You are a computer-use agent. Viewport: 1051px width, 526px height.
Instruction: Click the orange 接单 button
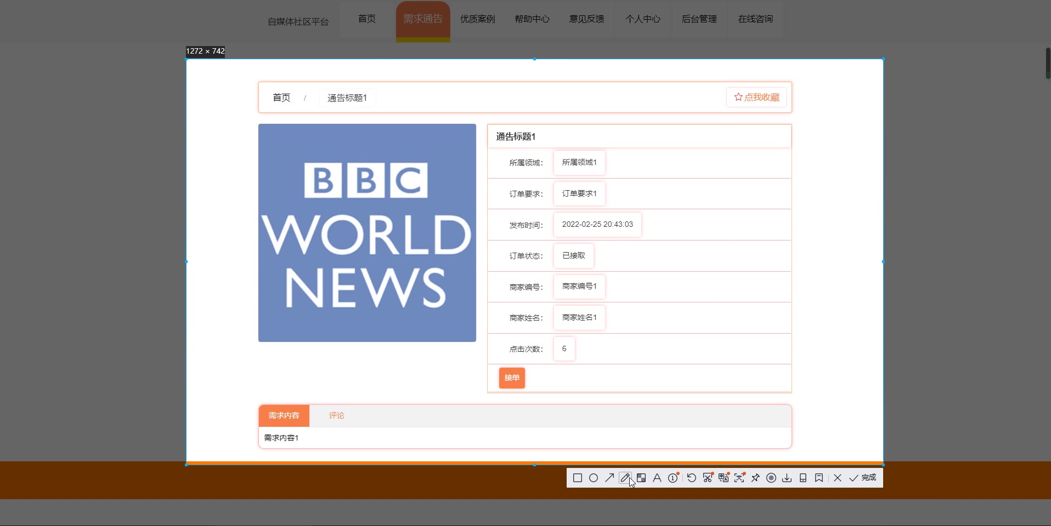512,378
